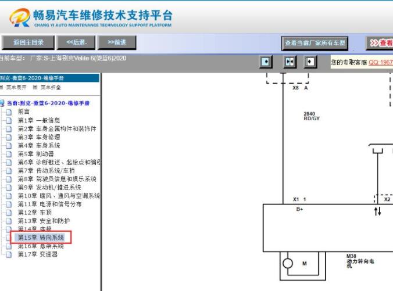This screenshot has height=291, width=393.
Task: Open 第12章 车顶
Action: (34, 213)
